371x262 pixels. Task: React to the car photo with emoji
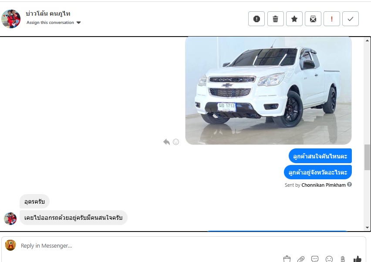coord(176,141)
